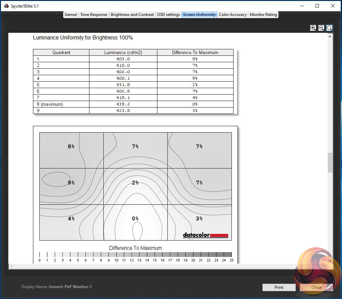342x299 pixels.
Task: Switch to the Tone Response tab
Action: 94,15
